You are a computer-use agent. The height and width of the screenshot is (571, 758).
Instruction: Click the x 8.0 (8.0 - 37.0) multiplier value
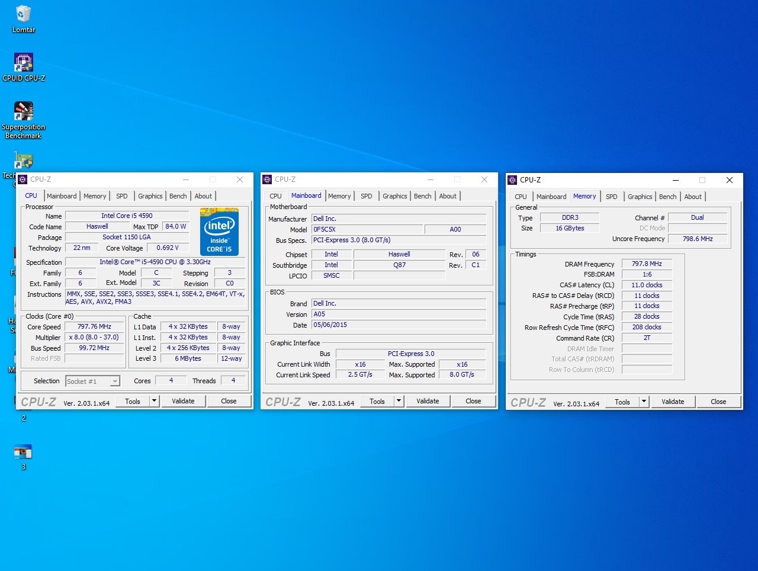coord(95,337)
